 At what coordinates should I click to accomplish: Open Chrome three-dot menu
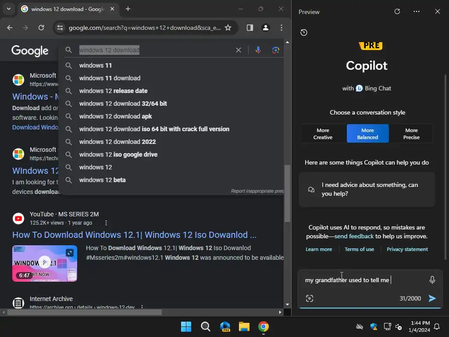tap(282, 28)
